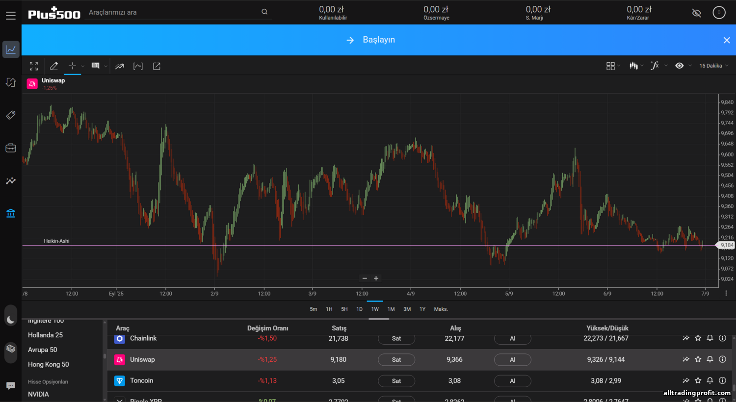Click the chart zoom in plus button
The height and width of the screenshot is (402, 736).
(x=376, y=278)
